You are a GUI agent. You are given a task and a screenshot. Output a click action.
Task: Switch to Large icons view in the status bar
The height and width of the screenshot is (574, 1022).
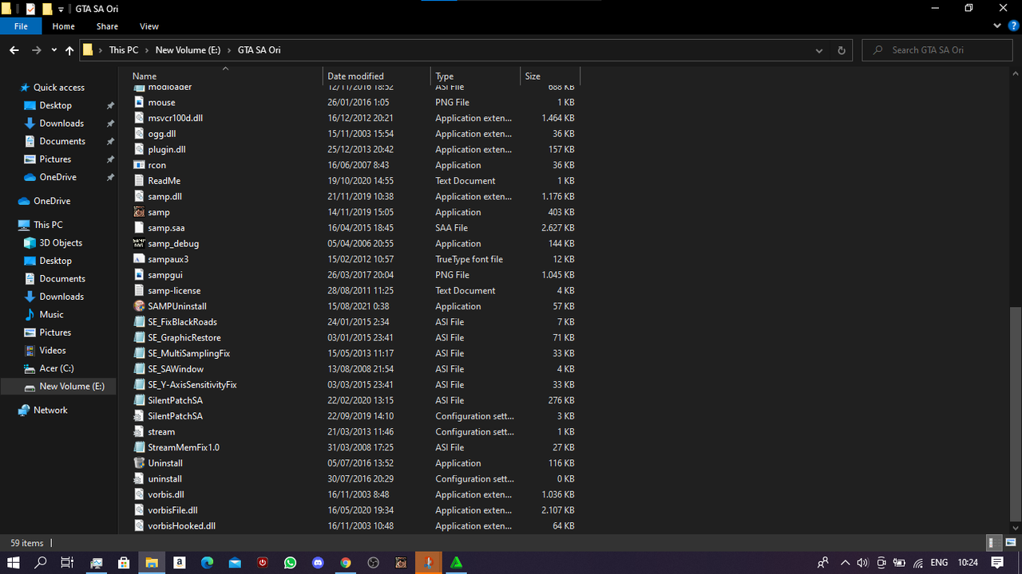pos(1010,543)
